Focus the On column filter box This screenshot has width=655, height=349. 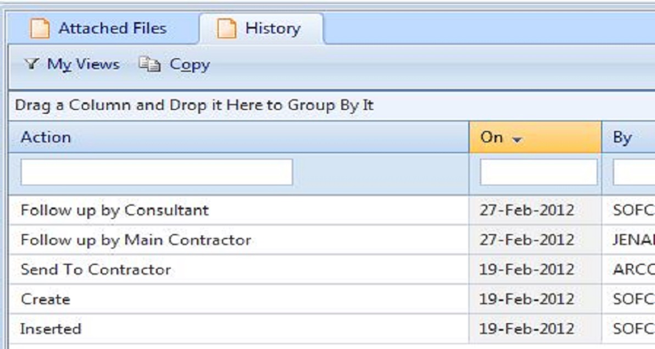(x=538, y=172)
